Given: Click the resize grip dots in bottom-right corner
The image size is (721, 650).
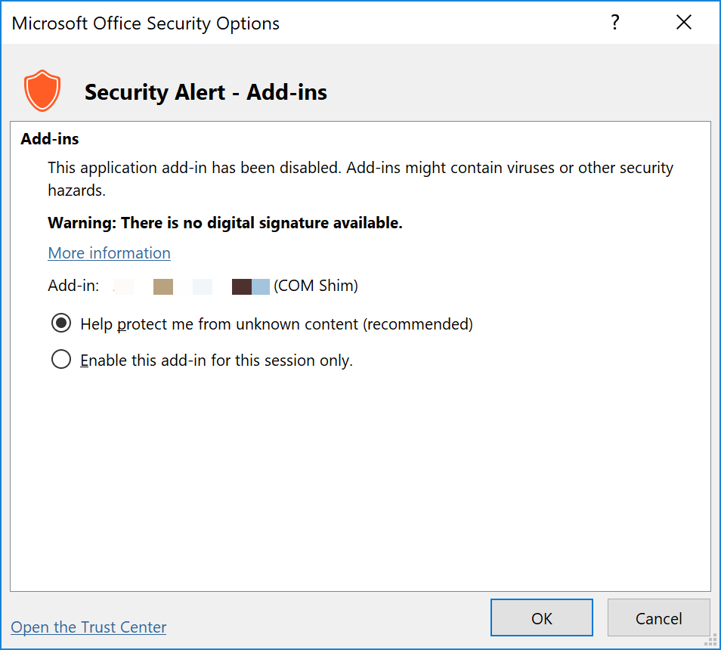Looking at the screenshot, I should tap(710, 641).
